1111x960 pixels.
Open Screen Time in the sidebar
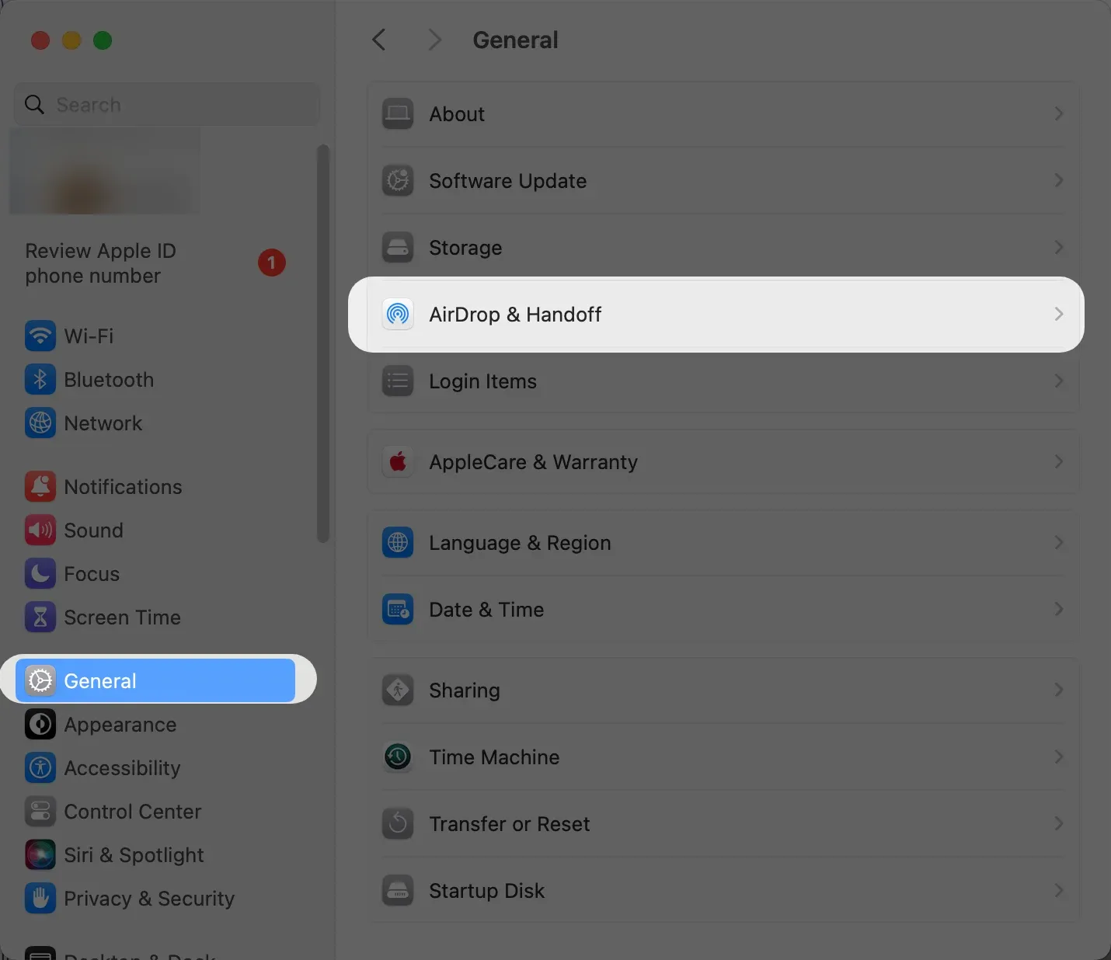pos(155,617)
